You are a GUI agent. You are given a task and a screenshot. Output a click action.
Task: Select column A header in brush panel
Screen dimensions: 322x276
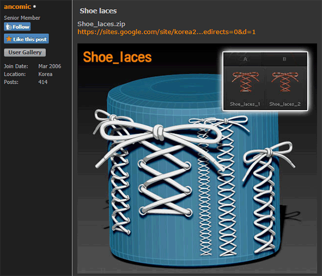pyautogui.click(x=245, y=59)
